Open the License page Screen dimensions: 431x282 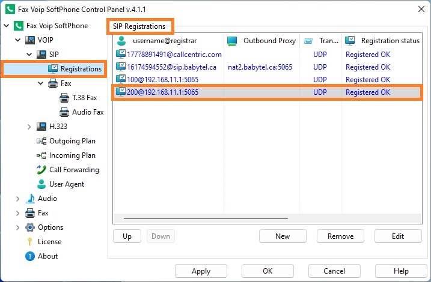tap(49, 242)
